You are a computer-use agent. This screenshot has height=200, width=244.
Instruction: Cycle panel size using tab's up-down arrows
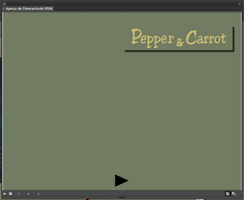[3, 9]
